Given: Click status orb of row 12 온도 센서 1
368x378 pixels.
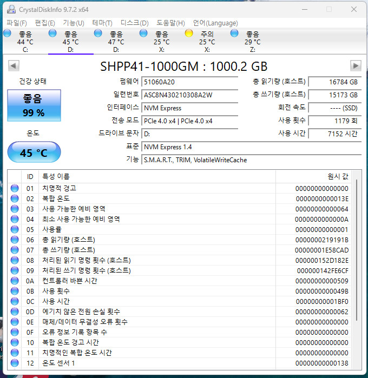Looking at the screenshot, I should point(15,363).
